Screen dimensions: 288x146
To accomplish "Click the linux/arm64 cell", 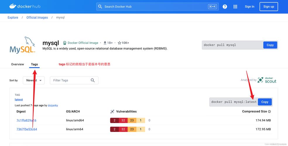I will pyautogui.click(x=75, y=129).
